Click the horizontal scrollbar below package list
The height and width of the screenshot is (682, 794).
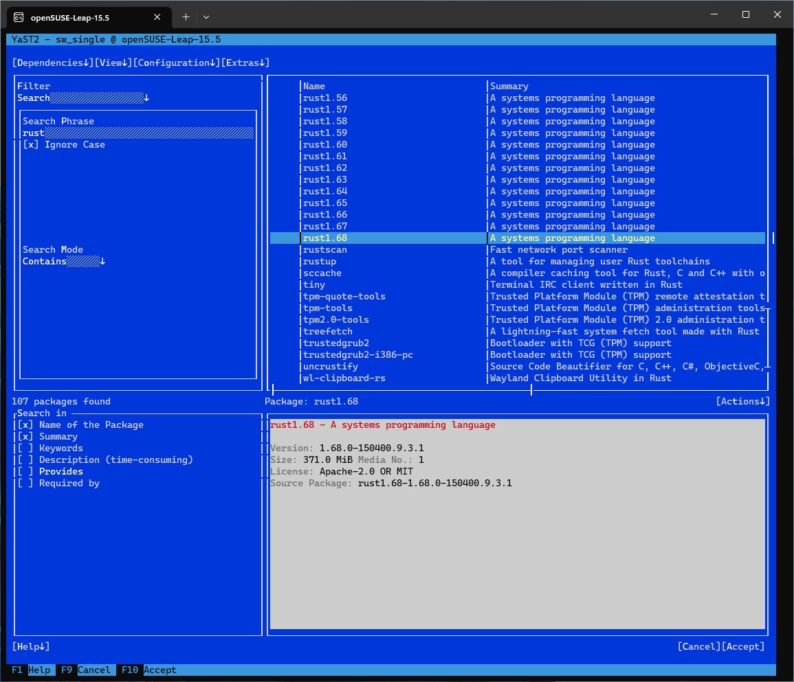click(401, 390)
